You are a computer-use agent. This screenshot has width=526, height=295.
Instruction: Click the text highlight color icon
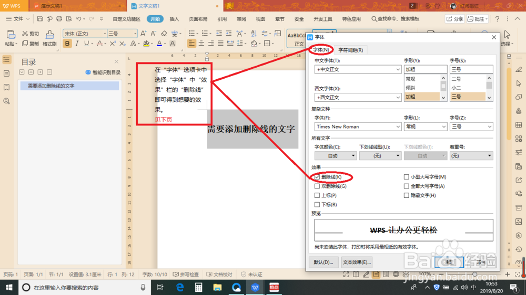point(146,44)
